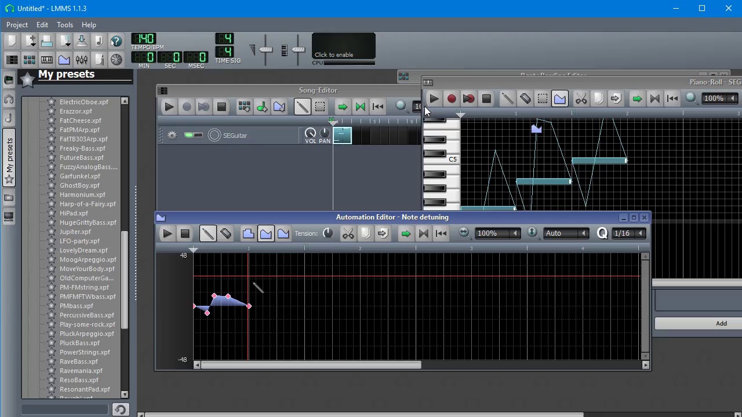742x417 pixels.
Task: Select detune mode in Piano-Roll toolbar
Action: coord(559,98)
